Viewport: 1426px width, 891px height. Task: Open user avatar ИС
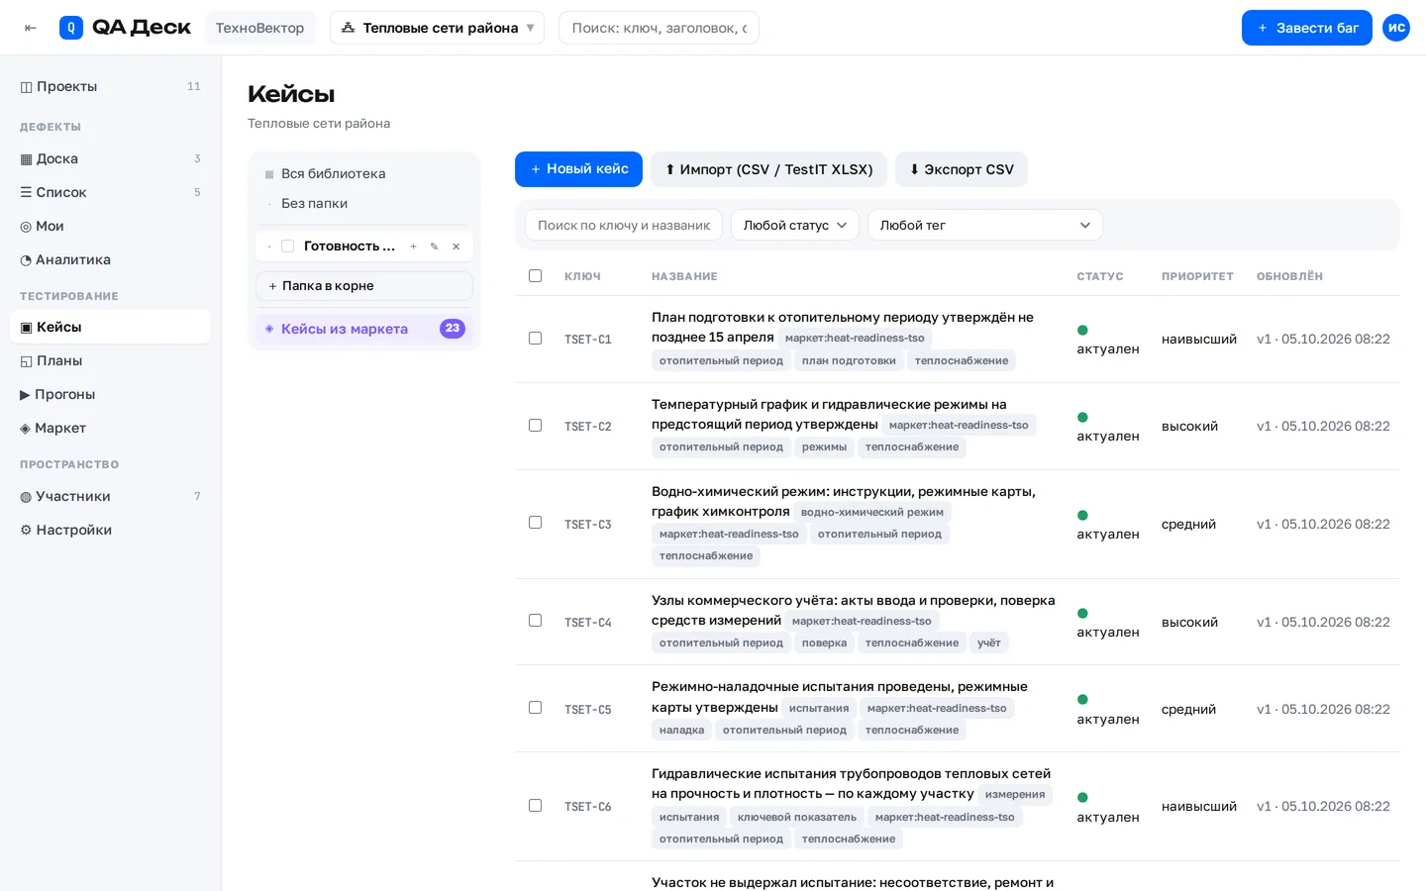[1396, 28]
